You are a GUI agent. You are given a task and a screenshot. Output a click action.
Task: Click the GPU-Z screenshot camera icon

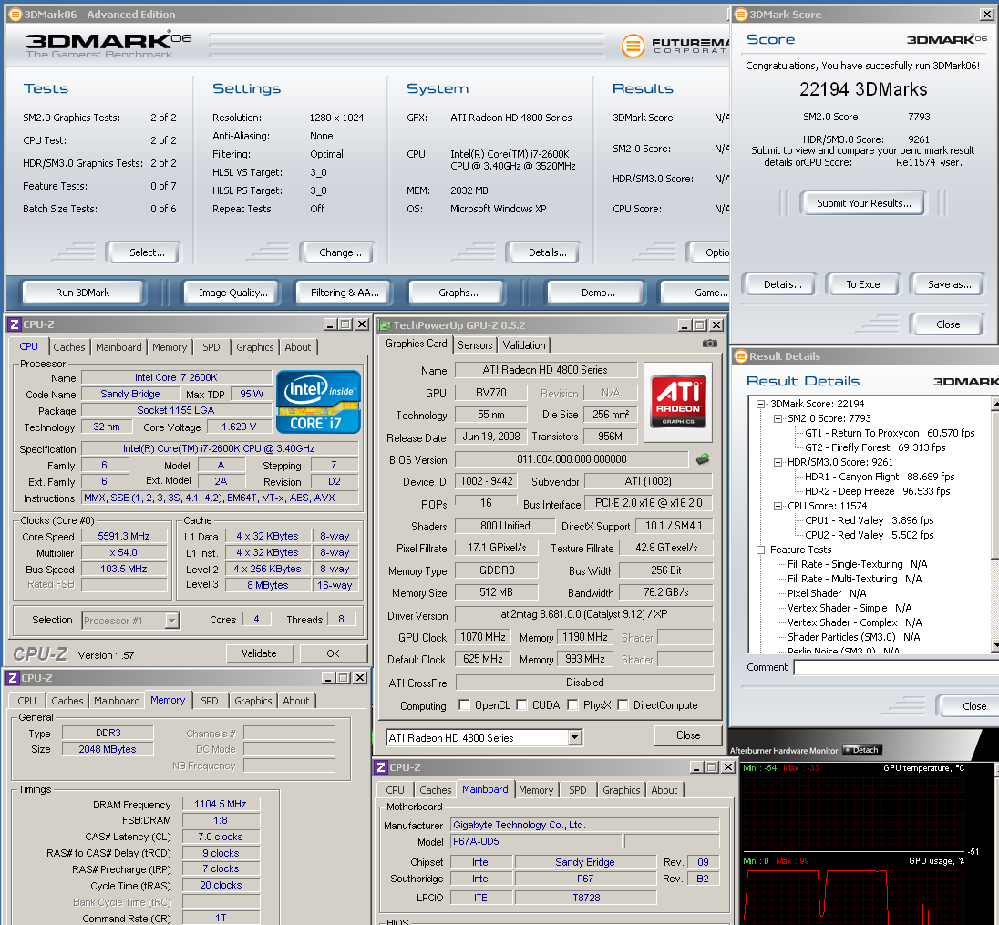point(709,344)
